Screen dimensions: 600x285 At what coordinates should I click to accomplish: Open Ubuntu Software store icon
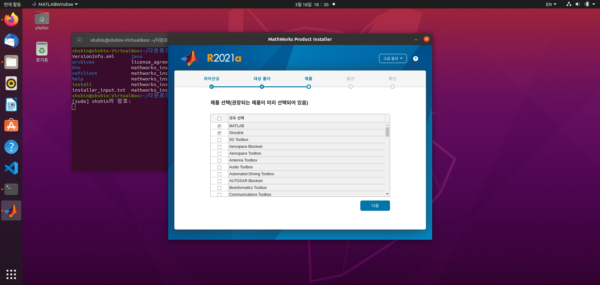[11, 126]
